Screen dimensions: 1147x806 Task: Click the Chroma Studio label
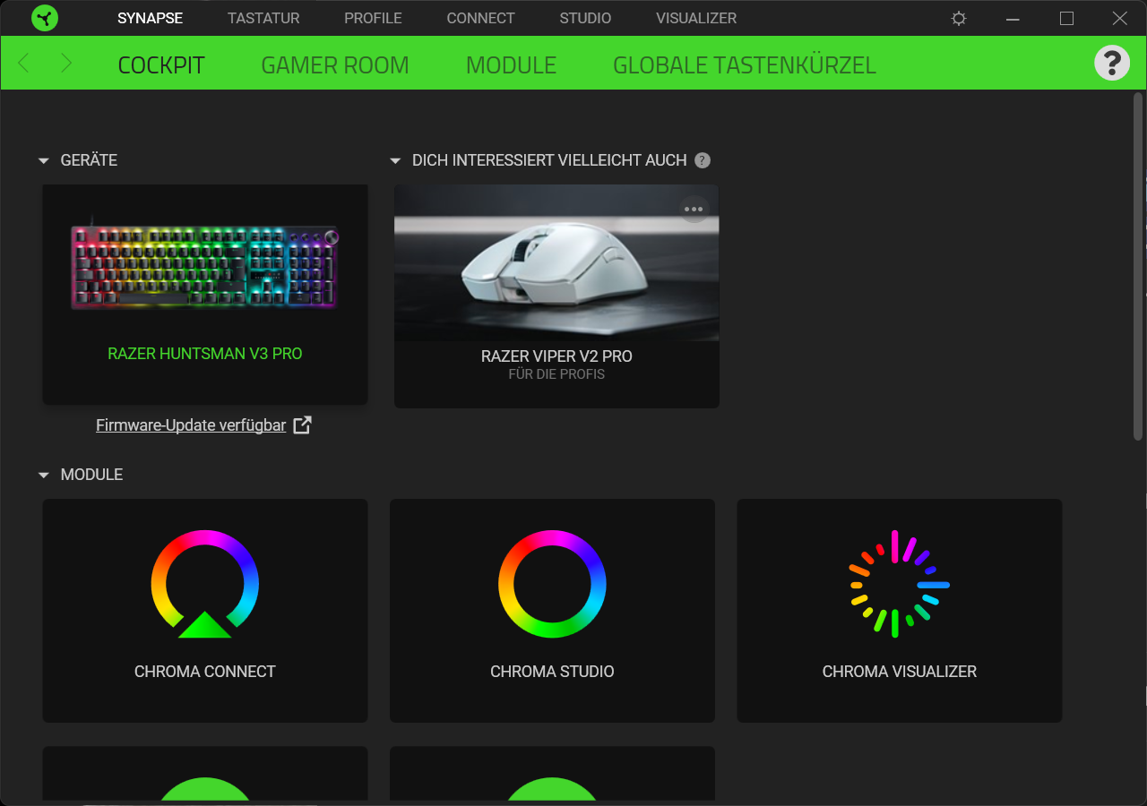coord(552,672)
